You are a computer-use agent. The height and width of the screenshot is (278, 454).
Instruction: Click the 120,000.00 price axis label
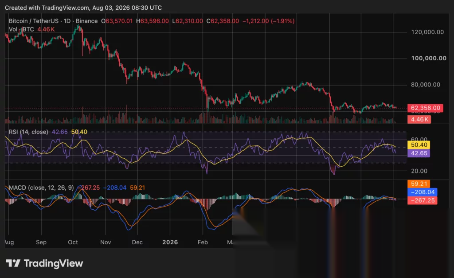427,32
